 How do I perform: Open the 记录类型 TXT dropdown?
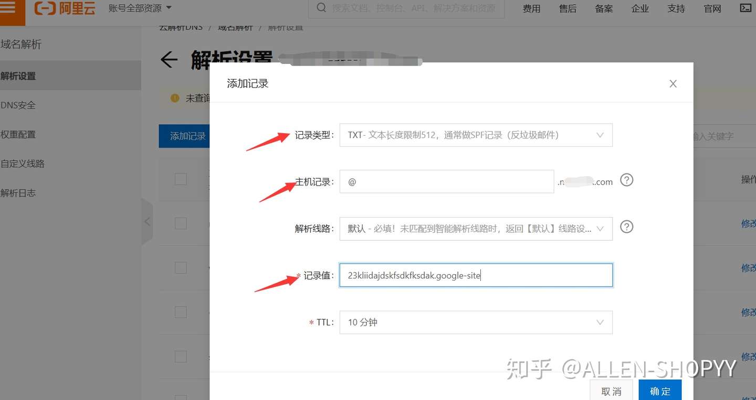tap(476, 135)
